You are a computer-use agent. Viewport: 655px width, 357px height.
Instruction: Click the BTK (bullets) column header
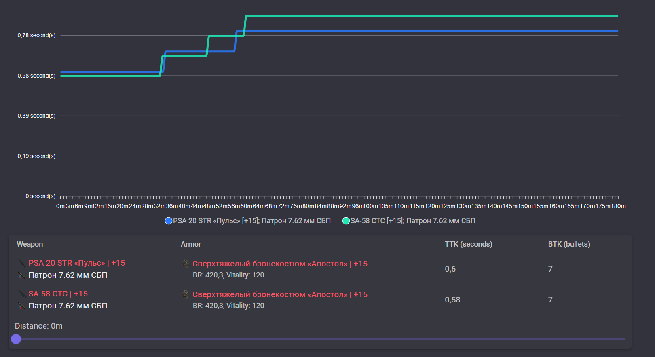[569, 244]
